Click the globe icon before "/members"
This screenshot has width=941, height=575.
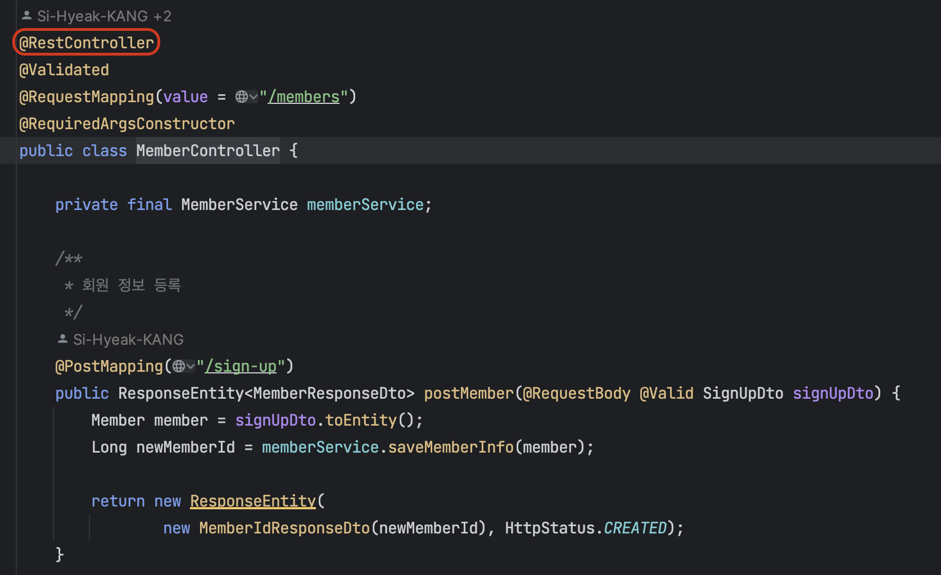tap(242, 97)
